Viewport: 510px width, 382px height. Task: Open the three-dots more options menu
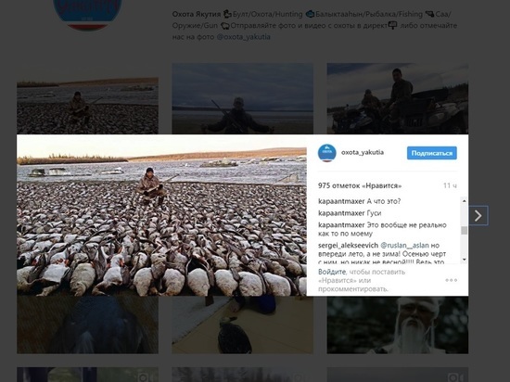[x=452, y=280]
